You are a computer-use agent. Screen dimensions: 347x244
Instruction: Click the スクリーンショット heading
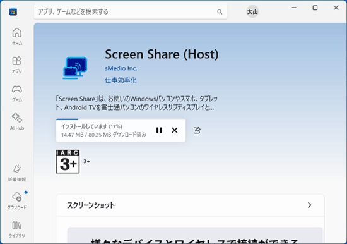pos(91,205)
